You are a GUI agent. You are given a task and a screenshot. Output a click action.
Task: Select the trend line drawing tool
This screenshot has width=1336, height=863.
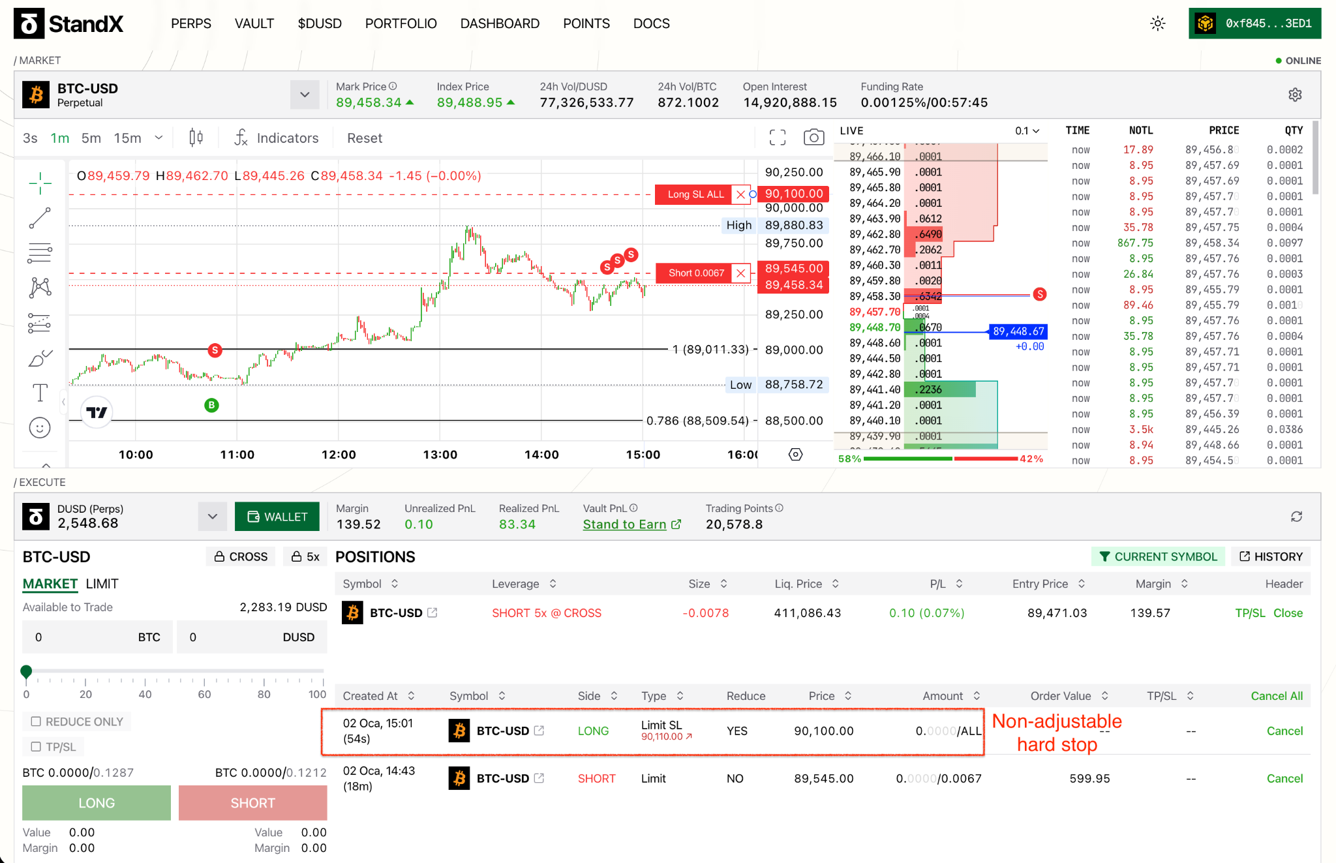[40, 219]
